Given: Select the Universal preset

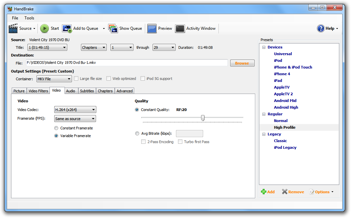Looking at the screenshot, I should pyautogui.click(x=283, y=54).
